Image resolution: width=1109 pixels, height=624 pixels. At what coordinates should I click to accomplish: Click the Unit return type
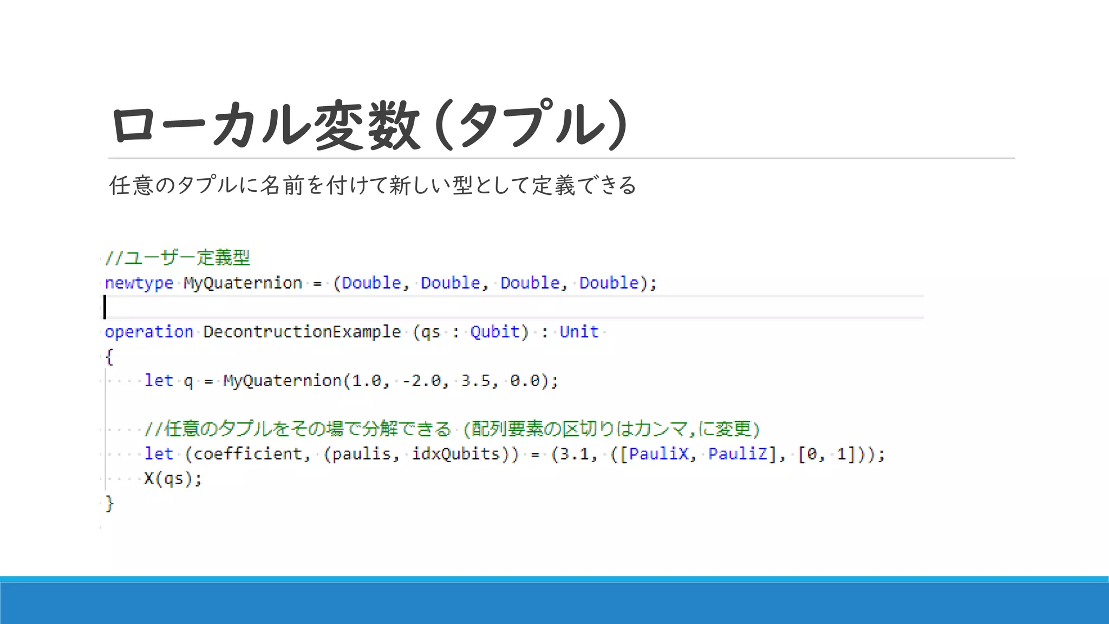click(x=579, y=332)
